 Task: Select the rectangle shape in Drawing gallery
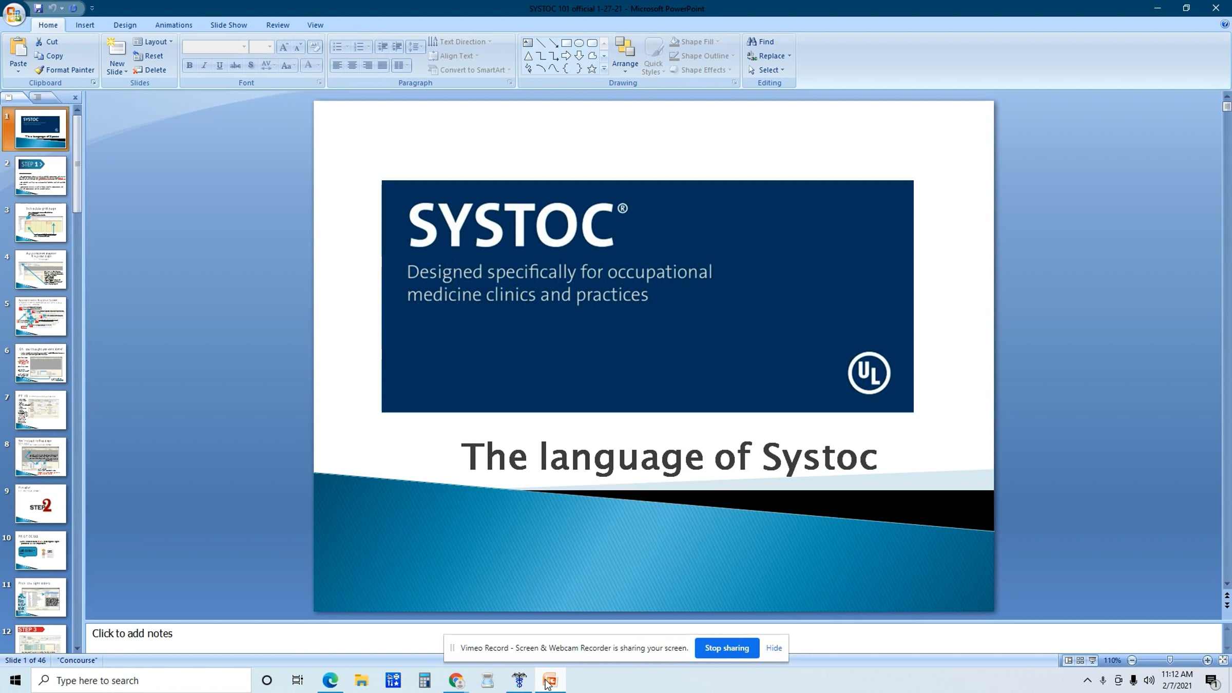(566, 43)
